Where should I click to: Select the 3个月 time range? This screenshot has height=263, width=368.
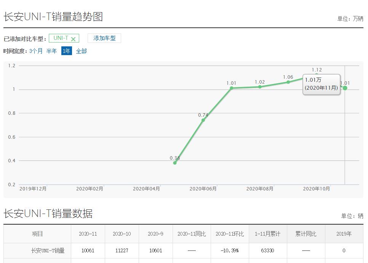pyautogui.click(x=36, y=51)
